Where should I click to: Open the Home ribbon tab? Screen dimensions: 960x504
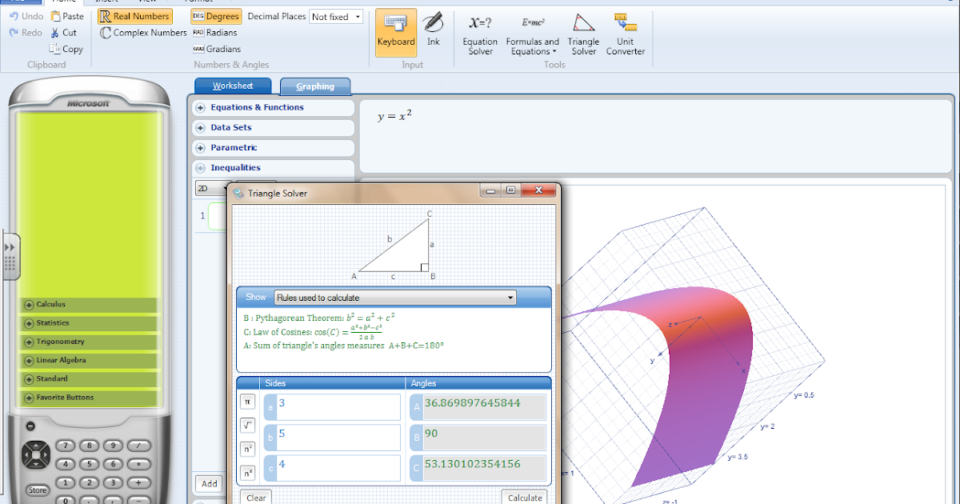(x=63, y=2)
